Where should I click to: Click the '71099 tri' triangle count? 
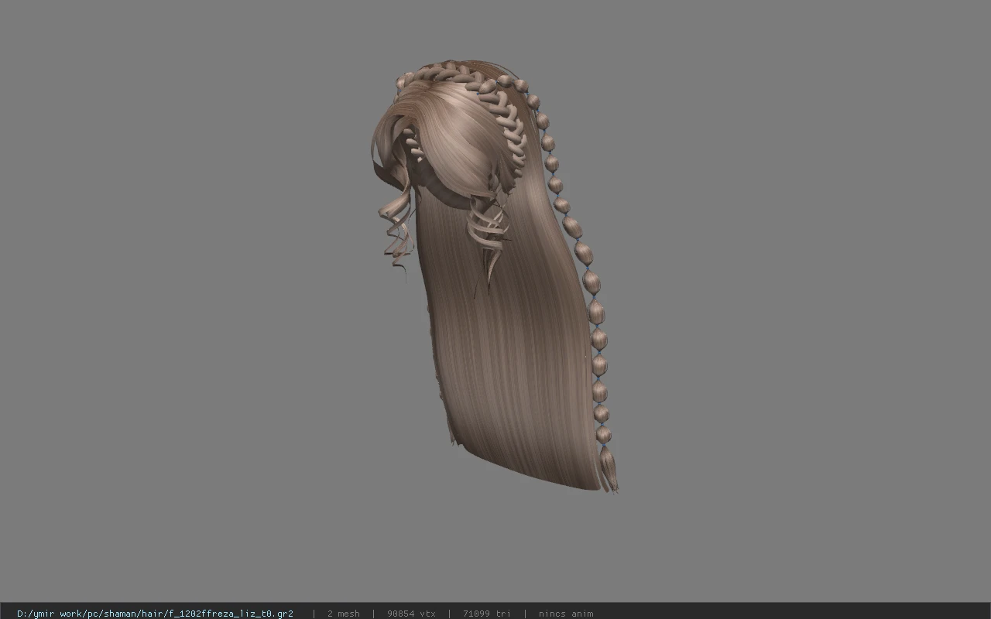[486, 614]
